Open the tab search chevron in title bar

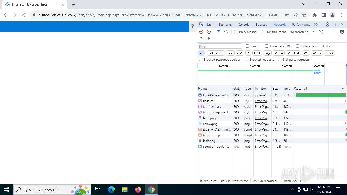[303, 4]
